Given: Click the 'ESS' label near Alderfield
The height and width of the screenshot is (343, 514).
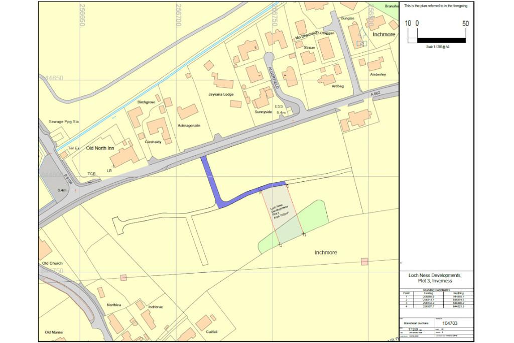Looking at the screenshot, I should coord(279,106).
